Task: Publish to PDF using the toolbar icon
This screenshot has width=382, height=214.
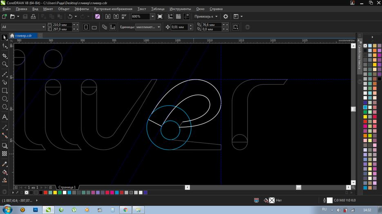Action: tap(124, 17)
